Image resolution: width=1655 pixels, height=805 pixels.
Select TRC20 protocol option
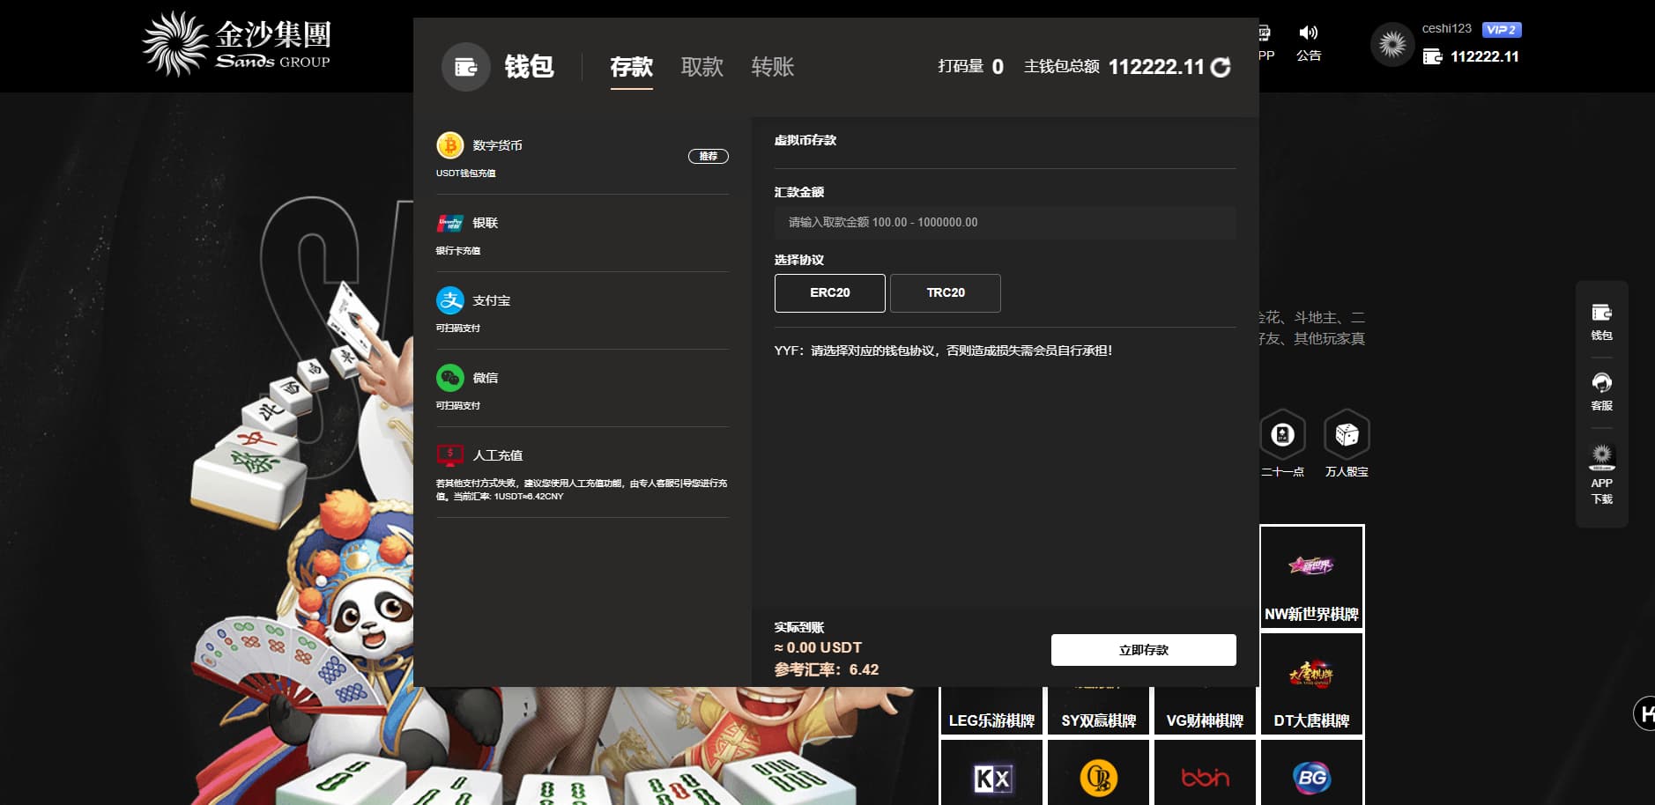coord(945,293)
